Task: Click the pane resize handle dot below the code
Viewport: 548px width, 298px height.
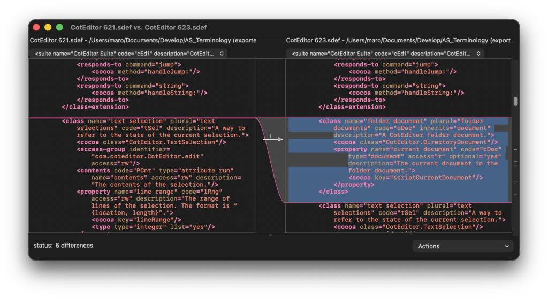Action: pos(270,235)
